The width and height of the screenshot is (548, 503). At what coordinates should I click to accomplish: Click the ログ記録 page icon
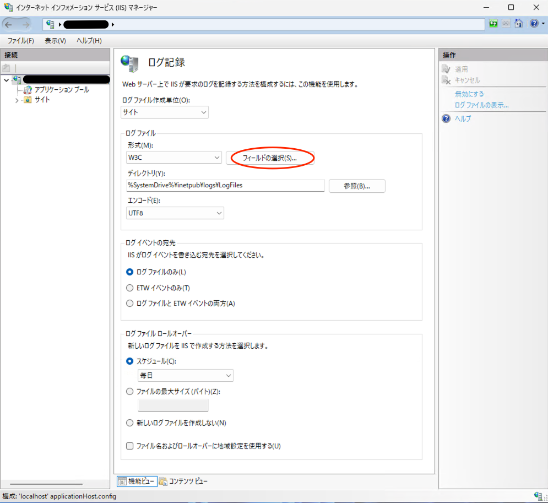(x=129, y=63)
